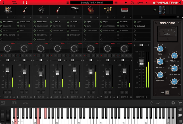183x124 pixels.
Task: Select the grand piano instrument icon
Action: pos(41,10)
